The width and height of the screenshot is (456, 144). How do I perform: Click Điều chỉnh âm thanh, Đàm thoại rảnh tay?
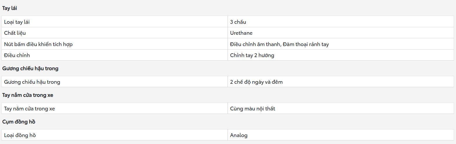[279, 44]
